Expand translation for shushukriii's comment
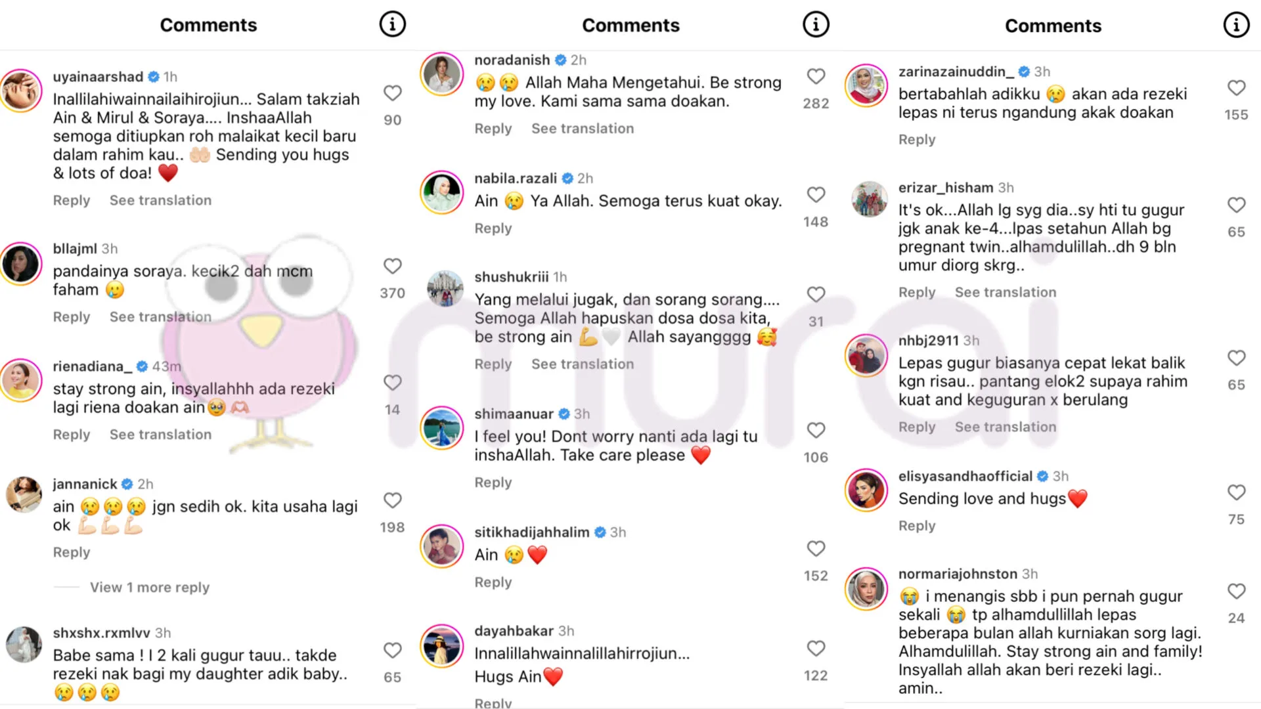Viewport: 1261px width, 709px height. click(x=583, y=364)
